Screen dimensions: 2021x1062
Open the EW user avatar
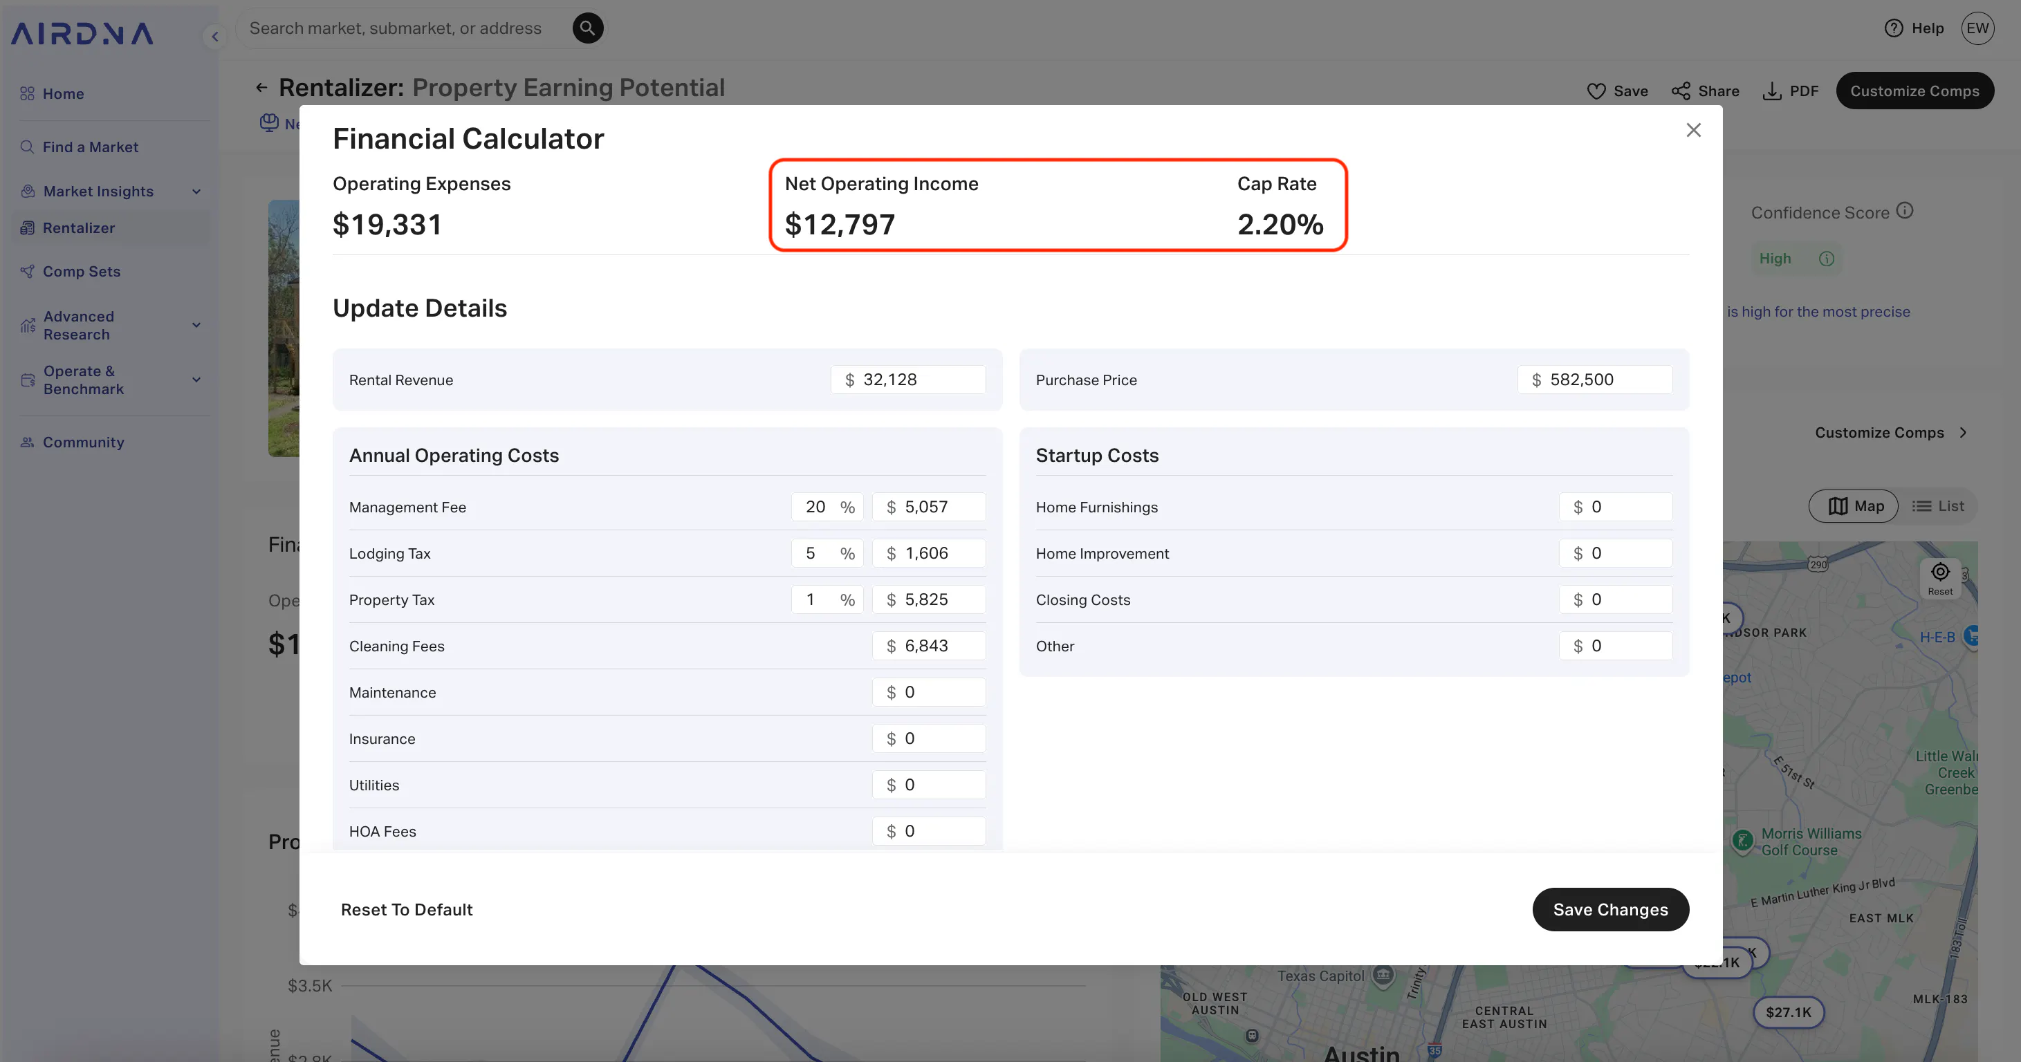pos(1977,28)
